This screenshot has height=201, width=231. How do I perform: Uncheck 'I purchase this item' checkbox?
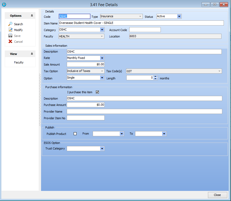[97, 92]
